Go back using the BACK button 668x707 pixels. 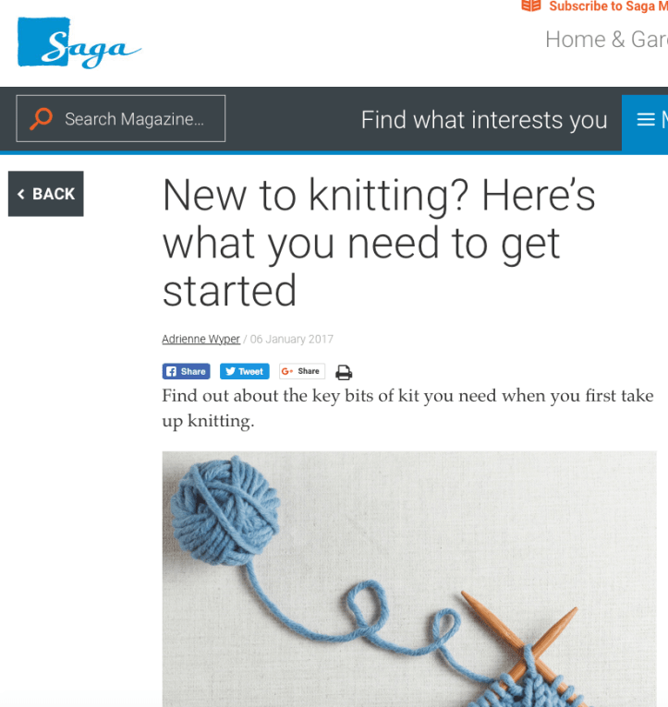click(45, 194)
